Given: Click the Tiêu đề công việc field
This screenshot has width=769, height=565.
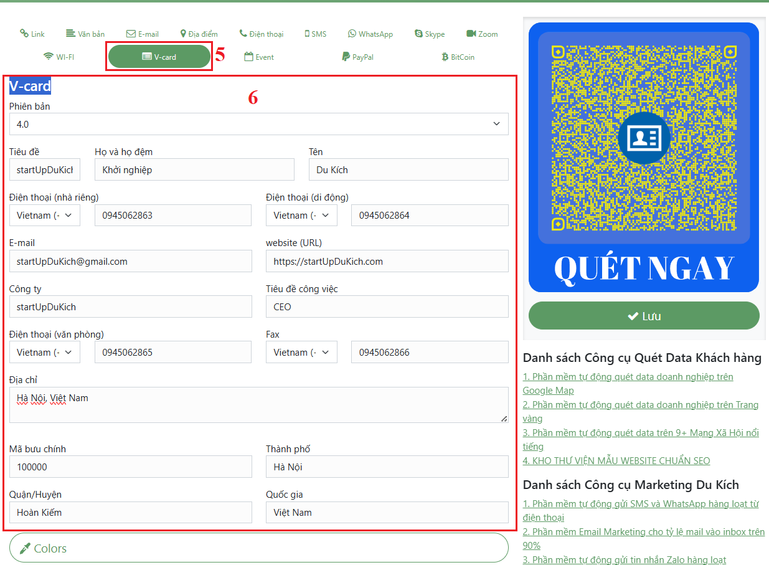Looking at the screenshot, I should [387, 306].
